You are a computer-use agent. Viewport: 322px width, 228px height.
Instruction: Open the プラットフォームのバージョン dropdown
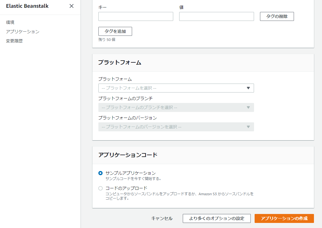[x=173, y=127]
